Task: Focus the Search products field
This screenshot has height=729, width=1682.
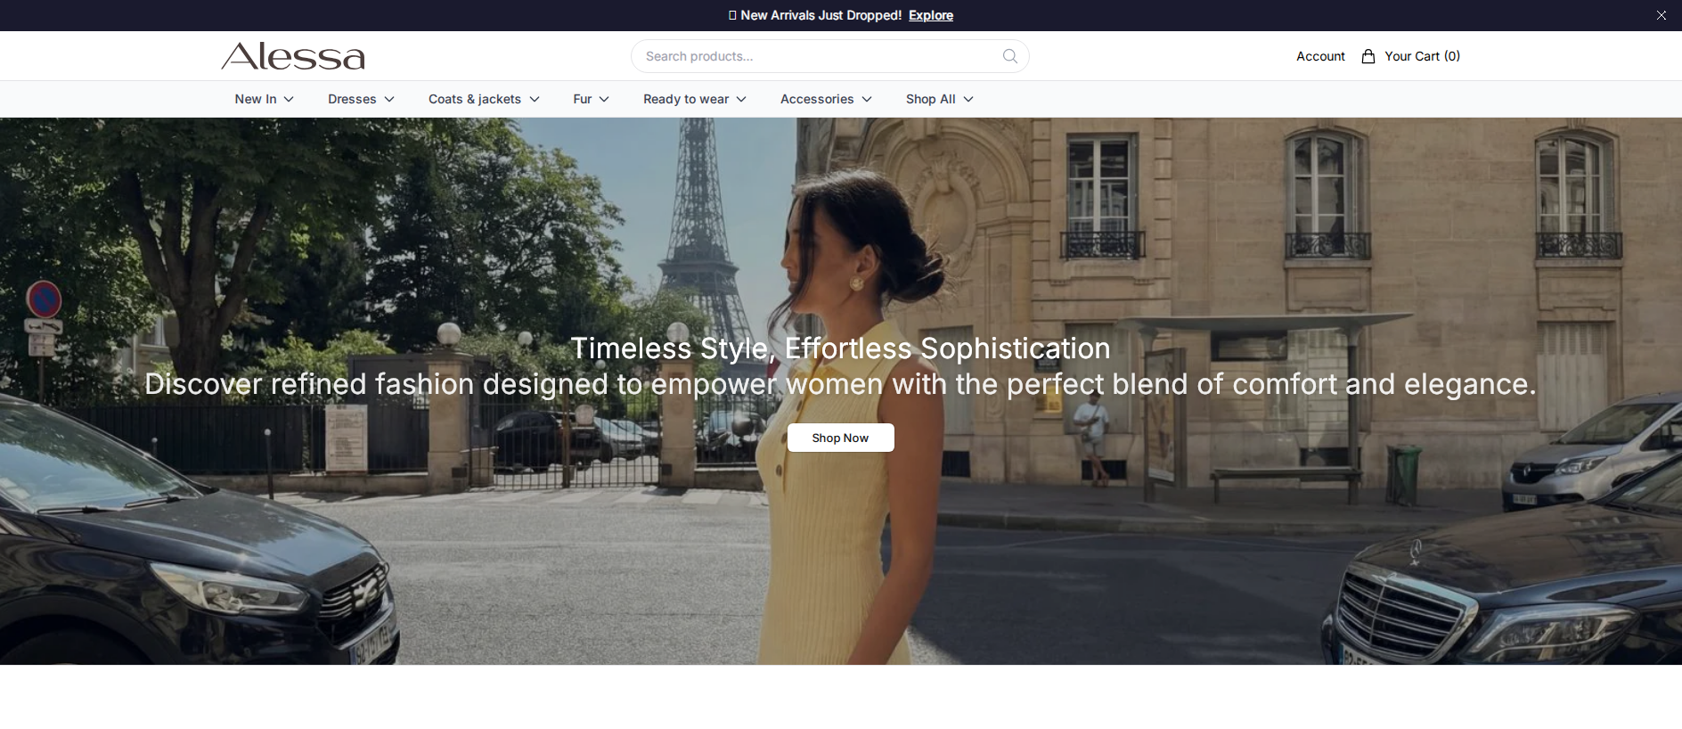Action: (830, 56)
